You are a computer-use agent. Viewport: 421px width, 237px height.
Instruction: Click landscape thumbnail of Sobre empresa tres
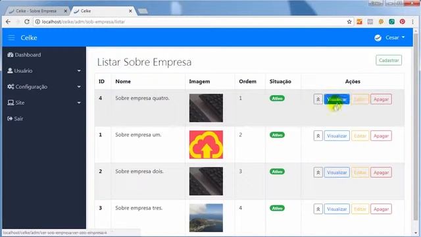[206, 218]
